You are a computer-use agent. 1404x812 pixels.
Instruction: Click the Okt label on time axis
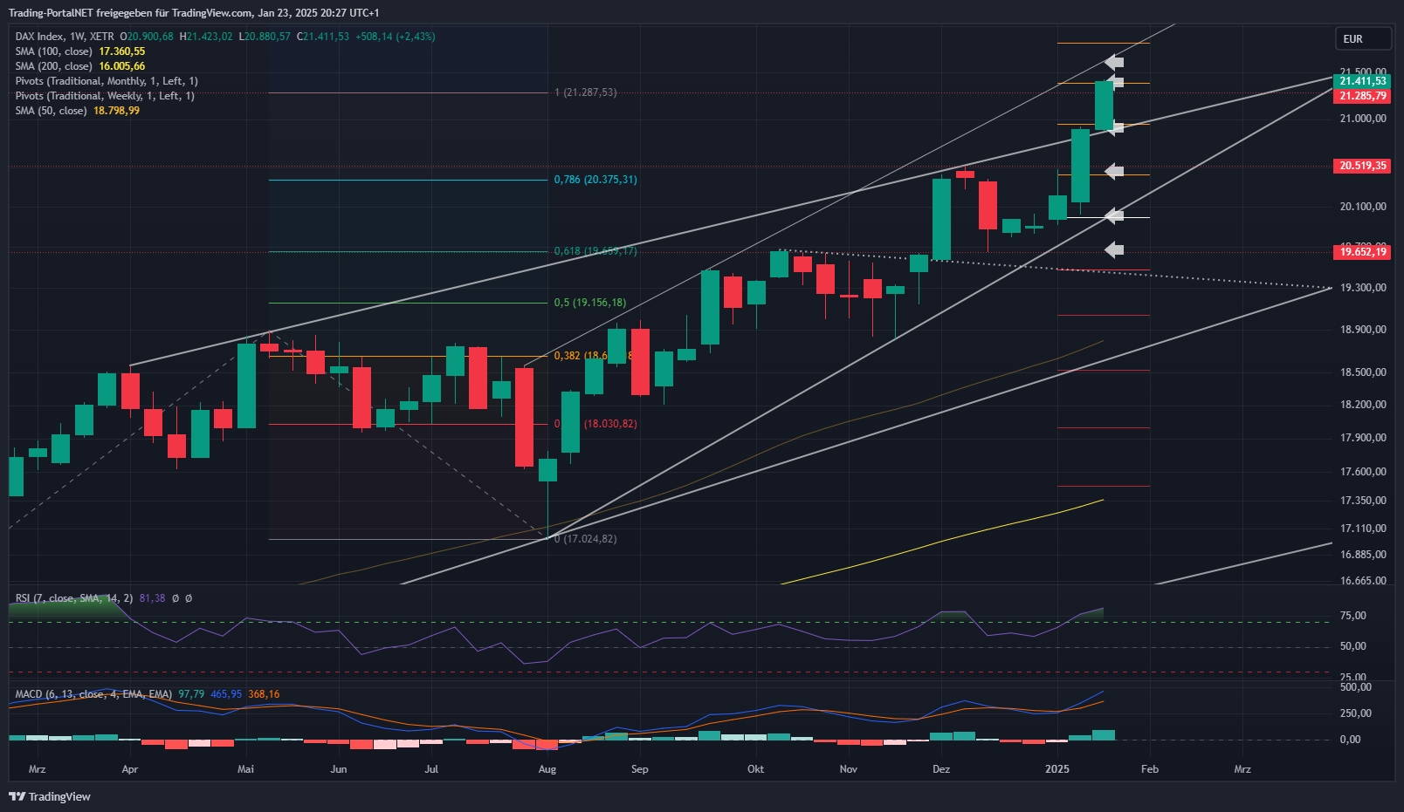756,769
